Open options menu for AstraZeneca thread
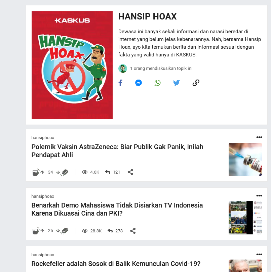The width and height of the screenshot is (271, 272). (259, 137)
